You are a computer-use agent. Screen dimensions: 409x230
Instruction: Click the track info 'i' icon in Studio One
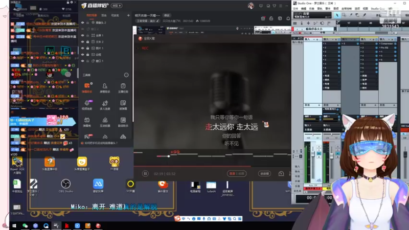click(x=302, y=23)
